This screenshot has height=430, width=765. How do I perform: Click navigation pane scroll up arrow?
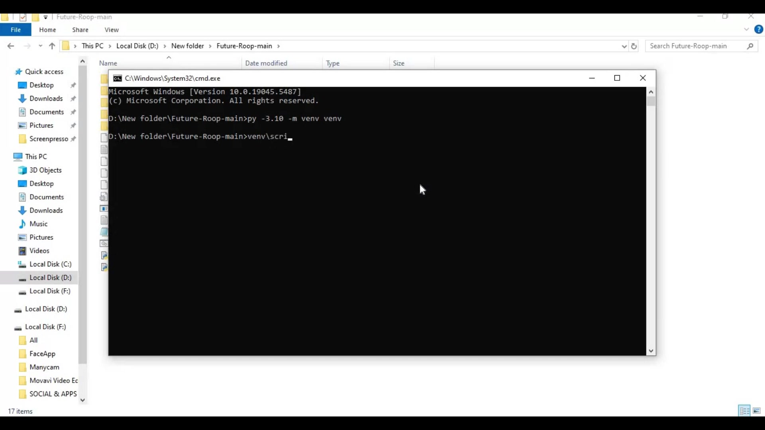coord(82,61)
